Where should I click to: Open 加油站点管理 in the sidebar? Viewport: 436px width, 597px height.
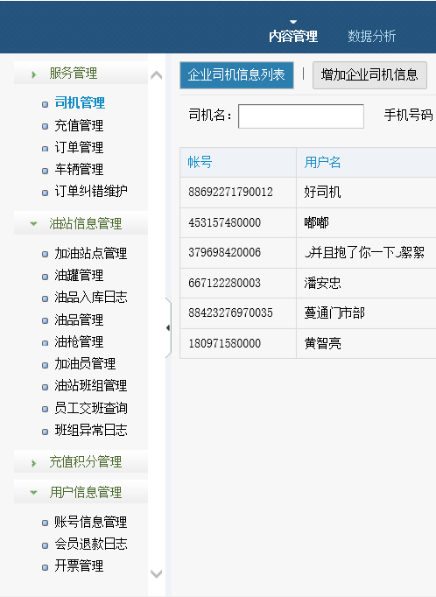91,253
